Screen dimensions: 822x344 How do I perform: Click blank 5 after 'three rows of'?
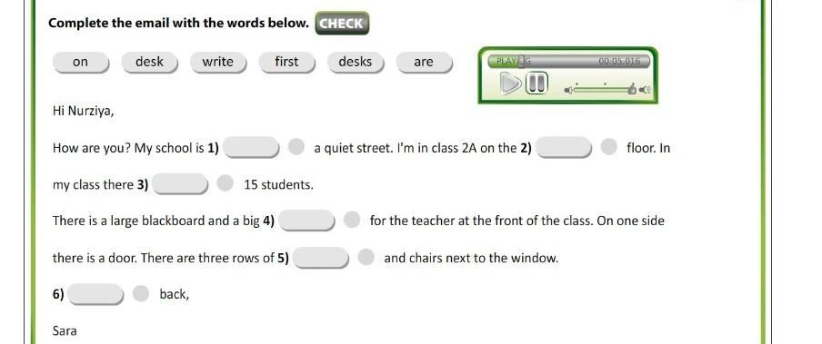(321, 258)
